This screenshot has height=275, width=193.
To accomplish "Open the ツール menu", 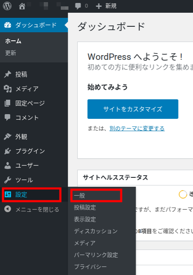I will (x=24, y=180).
